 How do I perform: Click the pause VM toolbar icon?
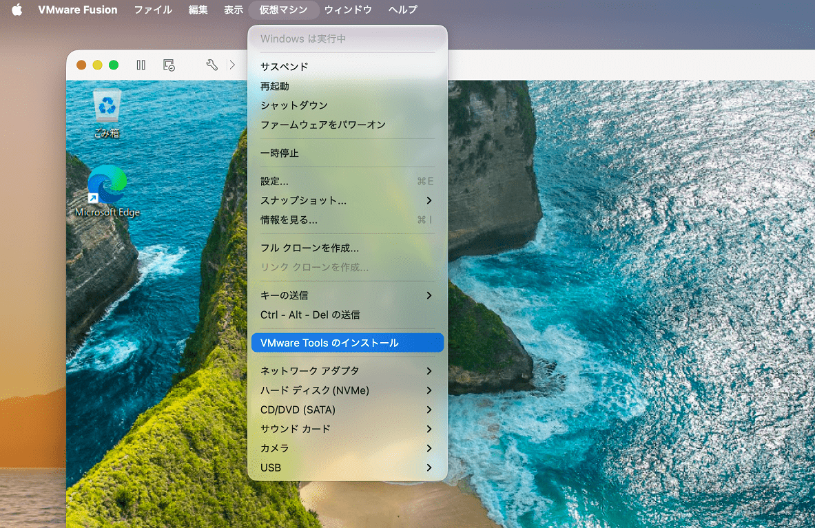point(141,65)
